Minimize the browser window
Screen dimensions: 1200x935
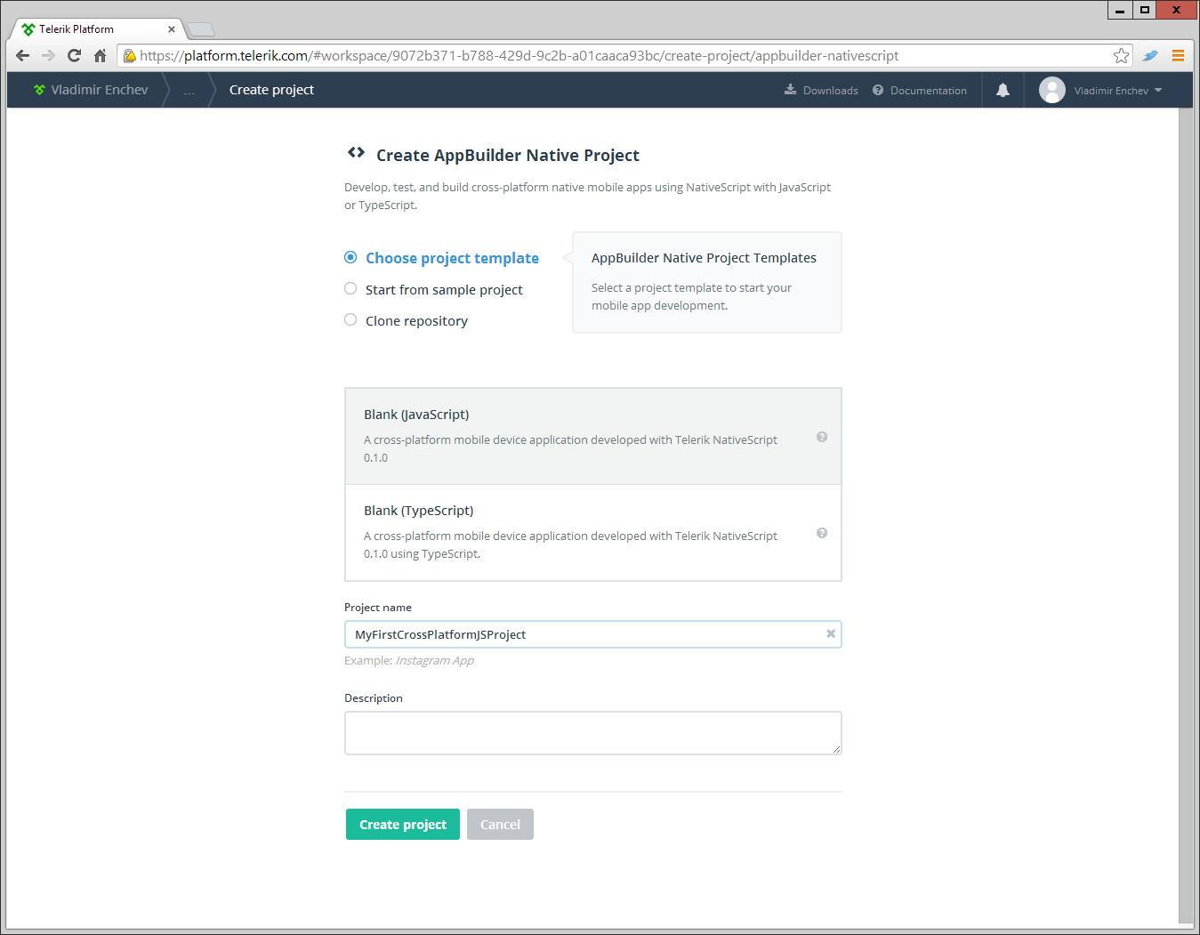point(1120,10)
